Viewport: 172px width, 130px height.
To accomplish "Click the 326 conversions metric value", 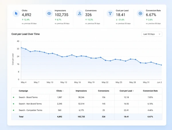I will 88,15.
